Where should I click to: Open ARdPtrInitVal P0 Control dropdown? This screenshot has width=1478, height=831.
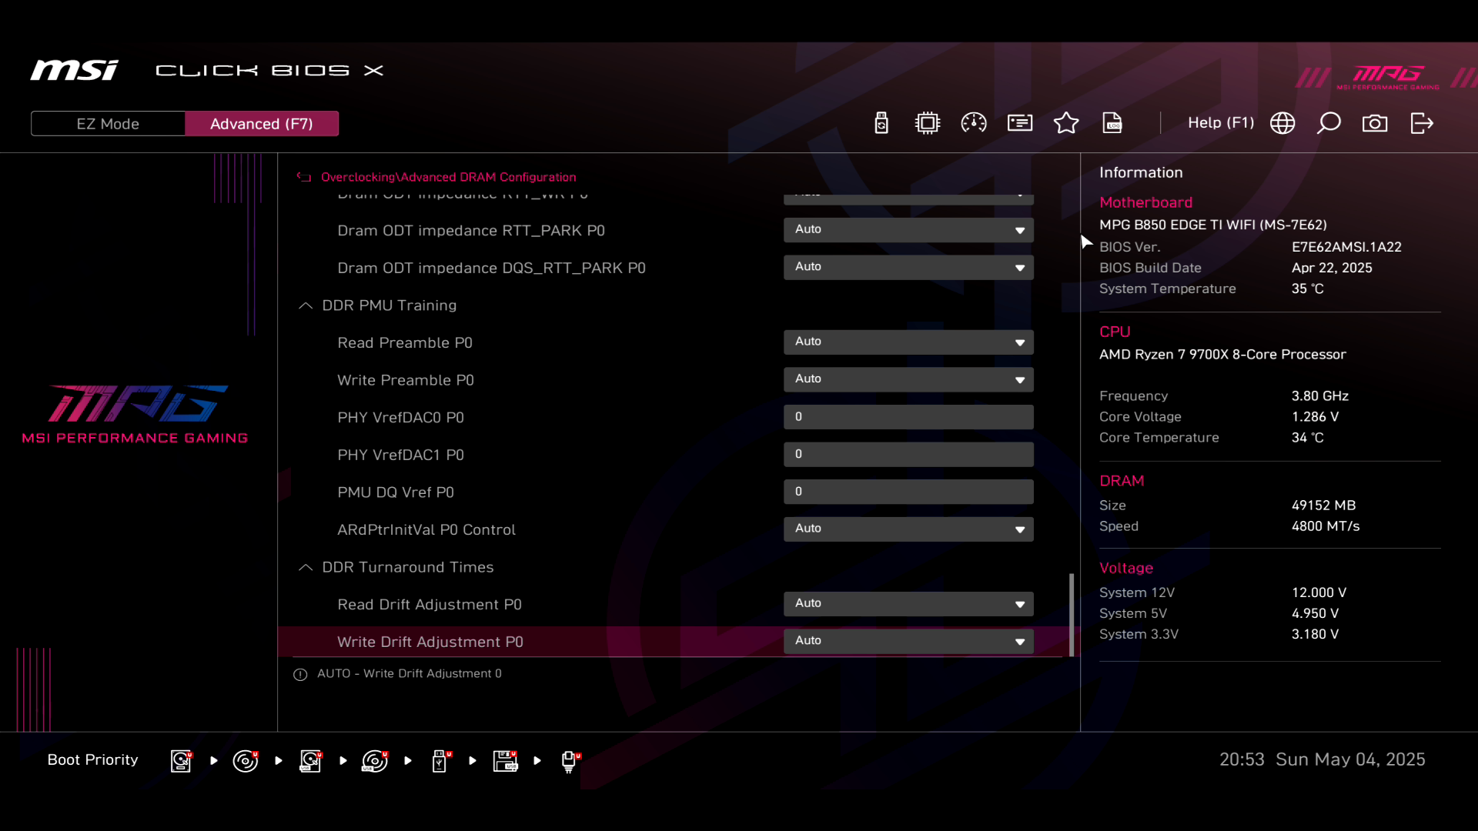[x=908, y=529]
